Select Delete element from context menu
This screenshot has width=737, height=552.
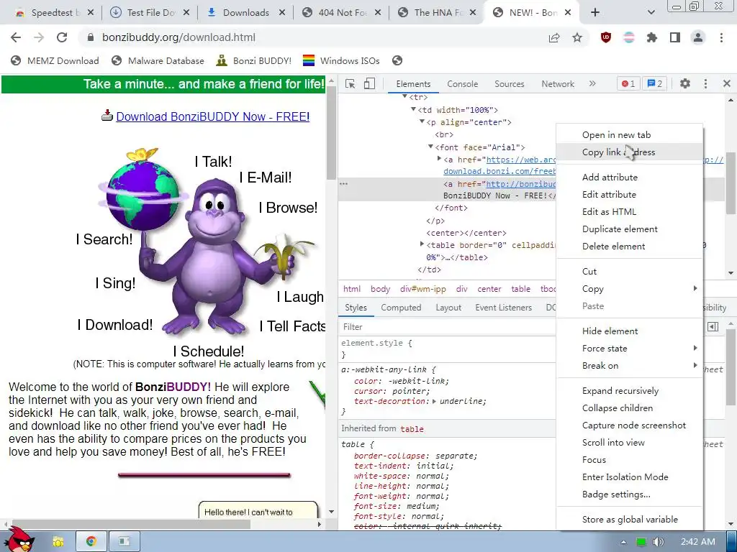(x=630, y=246)
